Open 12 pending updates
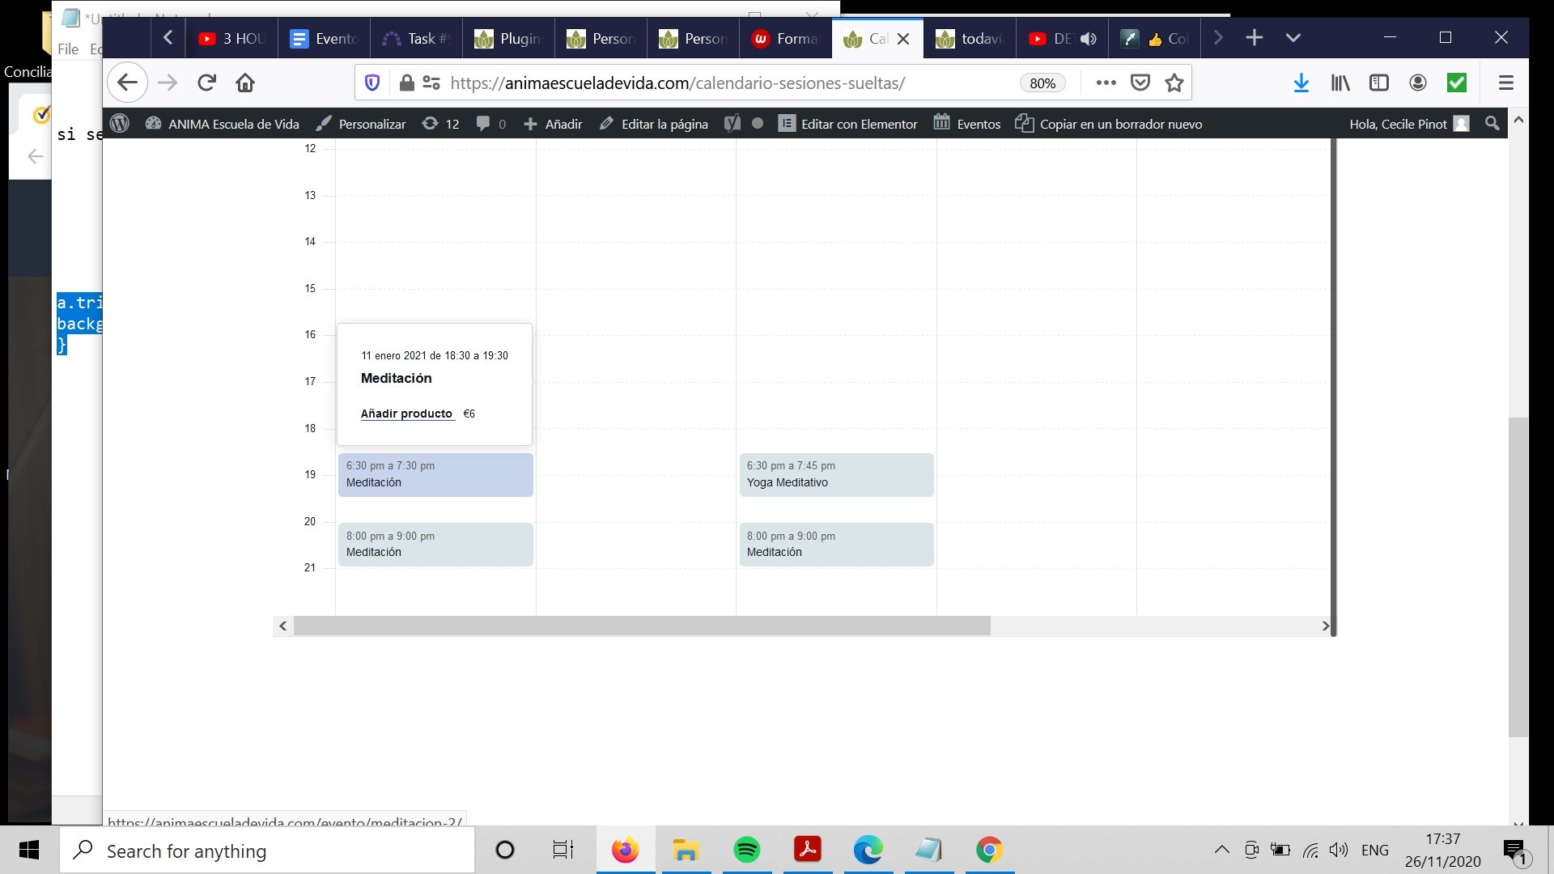Viewport: 1554px width, 874px height. pyautogui.click(x=441, y=124)
